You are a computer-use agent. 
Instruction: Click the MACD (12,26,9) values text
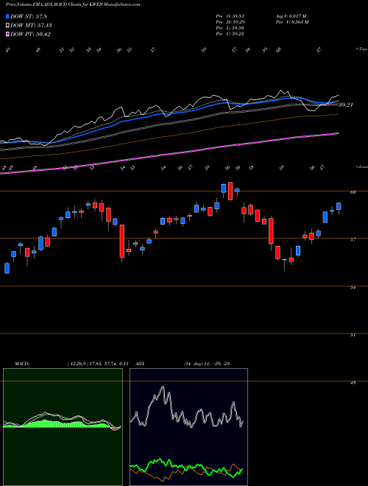pos(98,364)
